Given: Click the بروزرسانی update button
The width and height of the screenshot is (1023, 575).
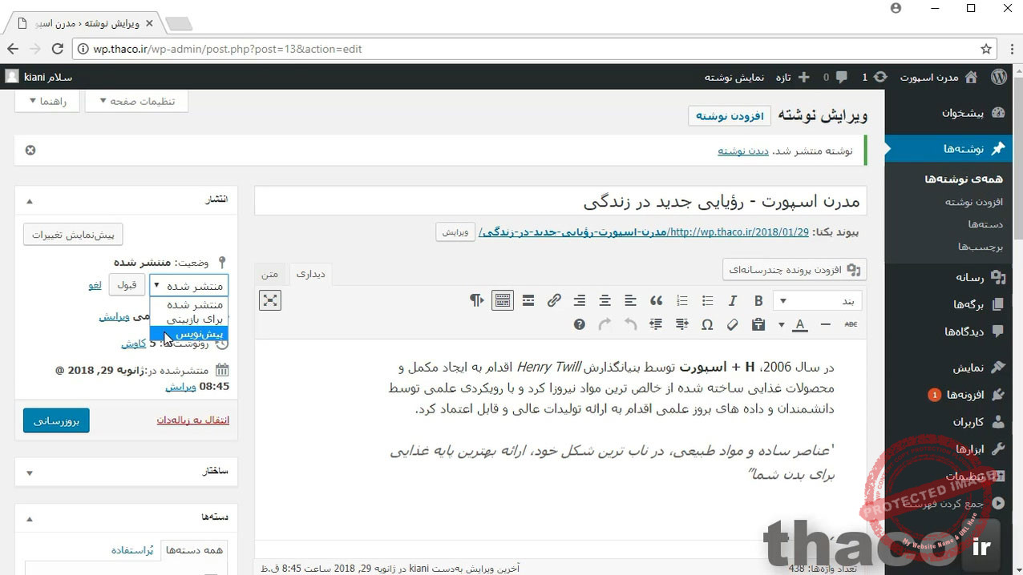Looking at the screenshot, I should coord(56,420).
